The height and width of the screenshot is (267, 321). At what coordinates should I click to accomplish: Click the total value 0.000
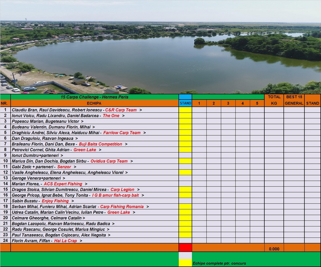(274, 249)
